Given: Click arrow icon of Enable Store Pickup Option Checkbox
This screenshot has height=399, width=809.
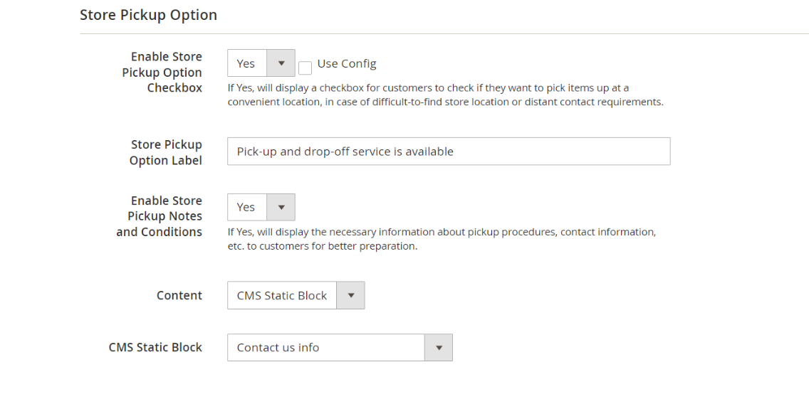Looking at the screenshot, I should [281, 63].
